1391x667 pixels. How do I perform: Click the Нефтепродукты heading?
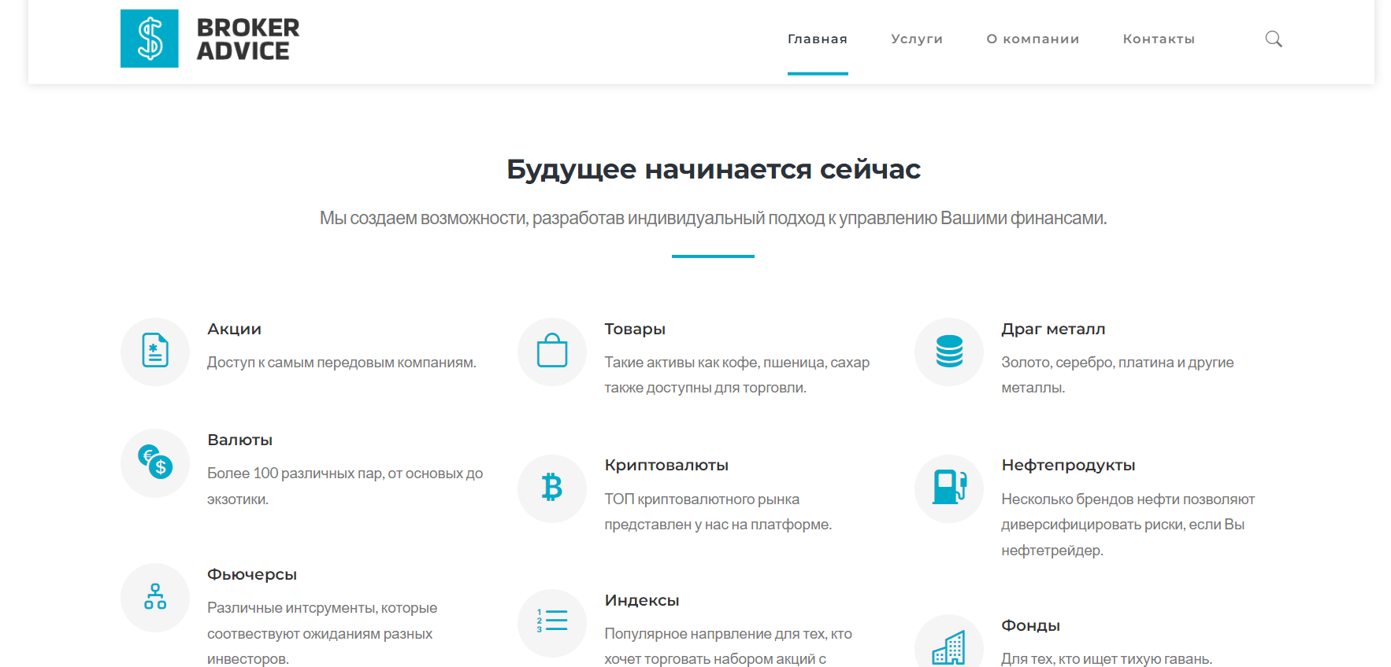pyautogui.click(x=1068, y=466)
